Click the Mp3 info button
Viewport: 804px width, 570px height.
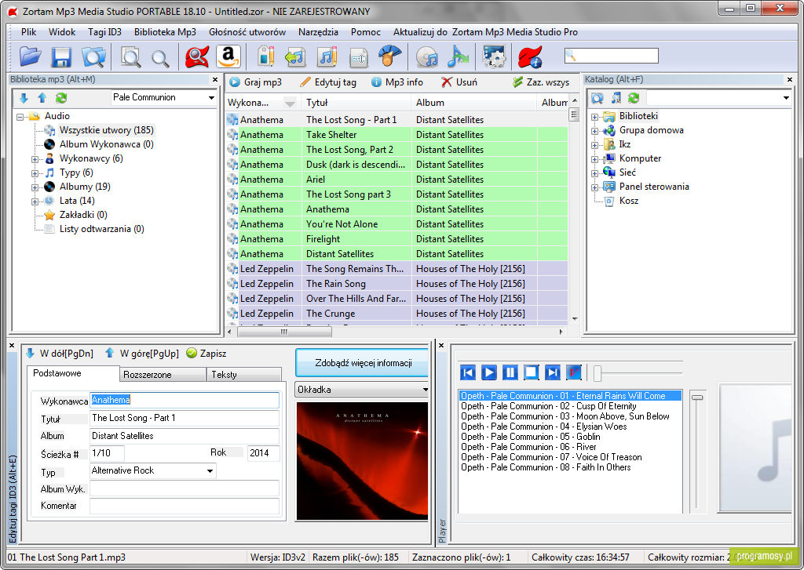[x=397, y=82]
